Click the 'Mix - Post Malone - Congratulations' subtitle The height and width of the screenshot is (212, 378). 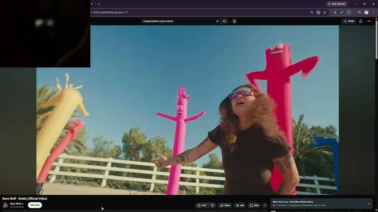pyautogui.click(x=299, y=206)
